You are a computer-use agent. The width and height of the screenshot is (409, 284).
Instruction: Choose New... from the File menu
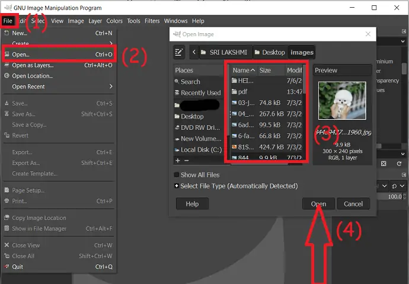(x=59, y=33)
